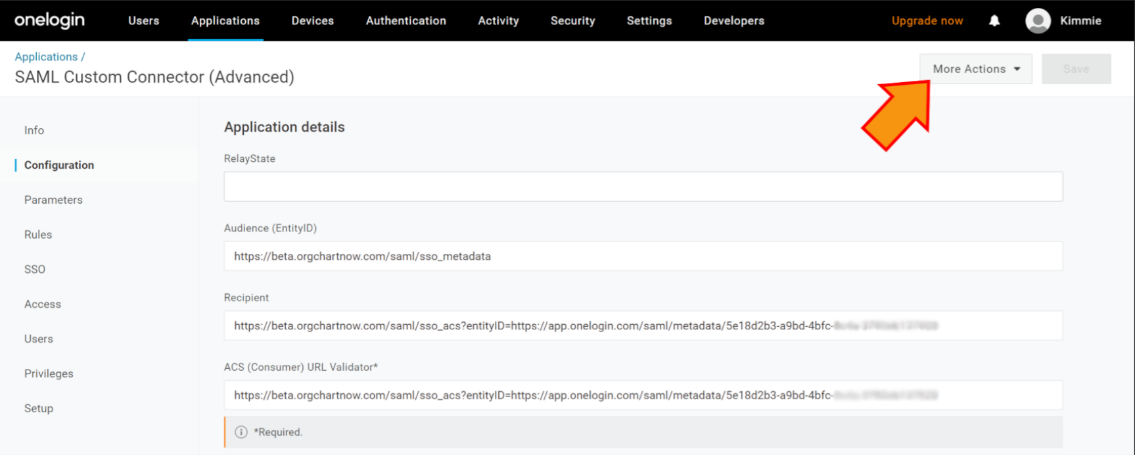Switch to the Privileges tab
The width and height of the screenshot is (1135, 455).
click(x=49, y=373)
